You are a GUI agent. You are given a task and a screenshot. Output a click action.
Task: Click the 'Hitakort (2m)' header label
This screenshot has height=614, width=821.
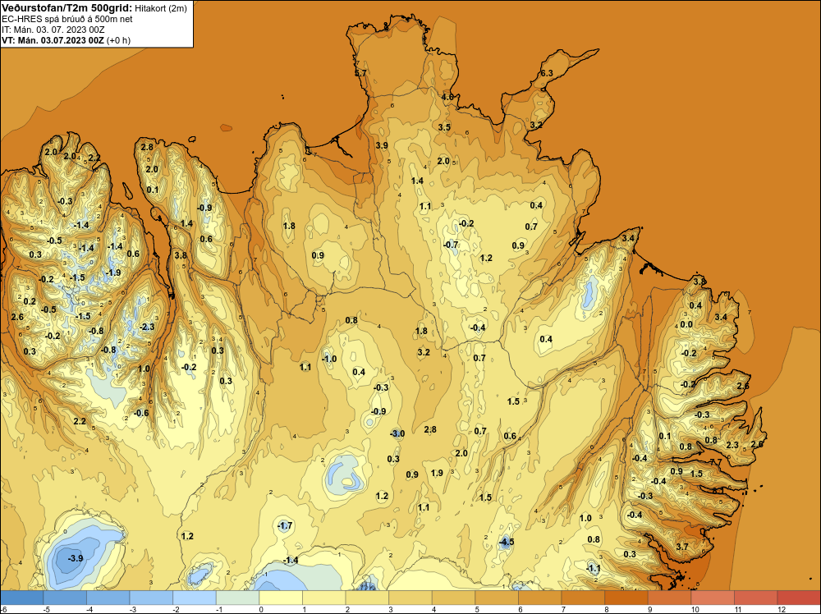coord(161,8)
